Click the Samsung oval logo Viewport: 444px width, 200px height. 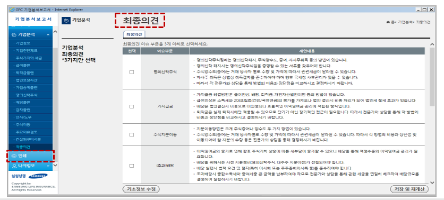click(38, 176)
